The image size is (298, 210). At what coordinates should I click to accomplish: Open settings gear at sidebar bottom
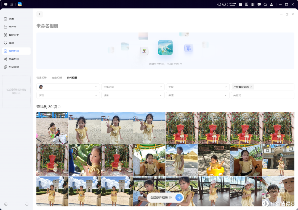[6, 204]
